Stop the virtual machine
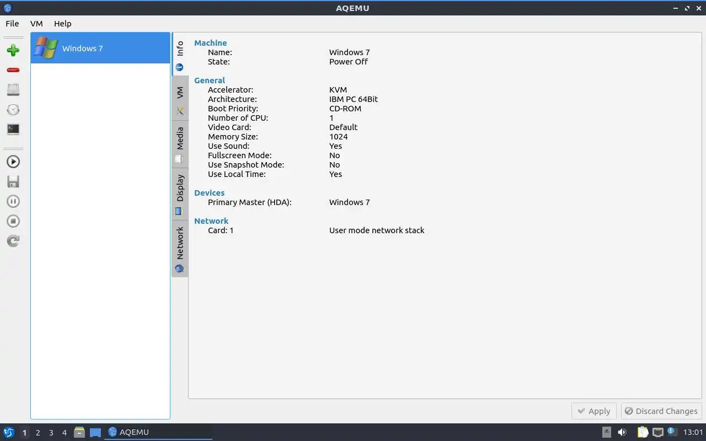The width and height of the screenshot is (706, 441). (x=13, y=221)
